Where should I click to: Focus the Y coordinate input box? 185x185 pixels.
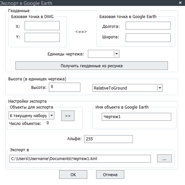(42, 37)
